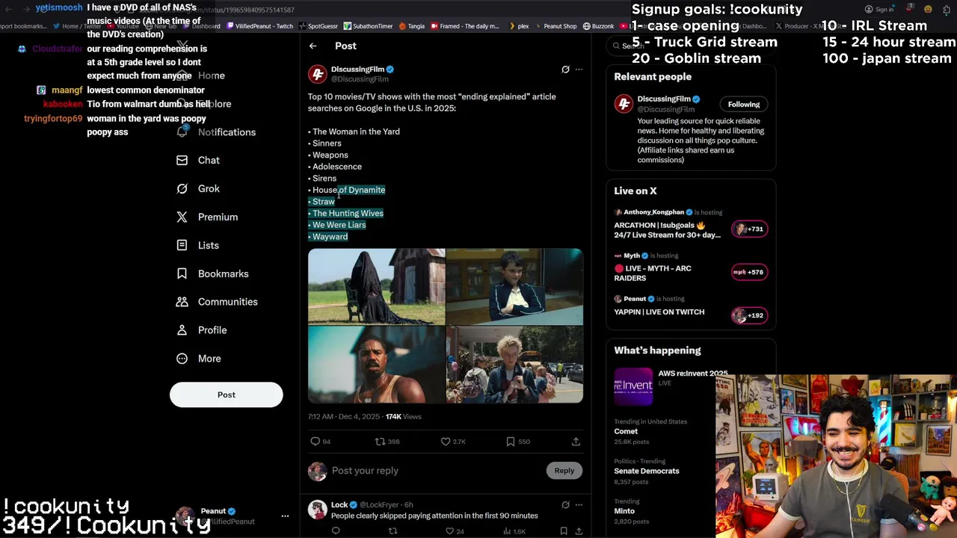957x538 pixels.
Task: Open Chat in the sidebar
Action: [x=198, y=161]
